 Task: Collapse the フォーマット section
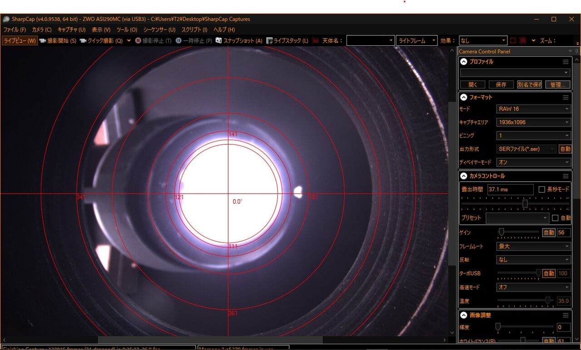tap(464, 97)
